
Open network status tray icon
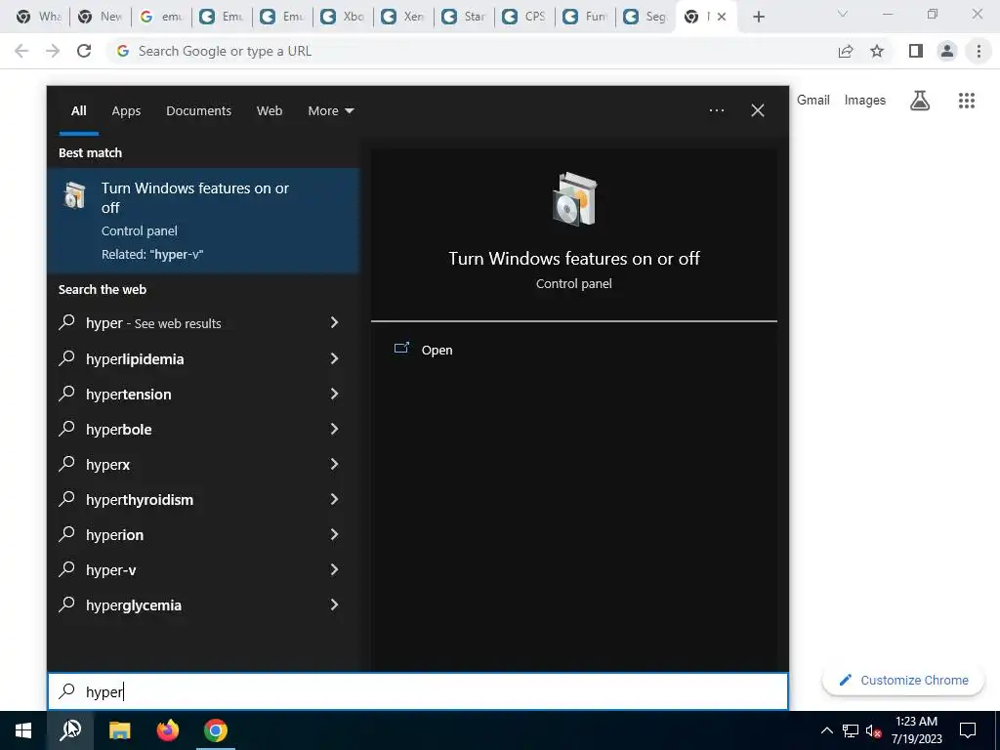[851, 730]
